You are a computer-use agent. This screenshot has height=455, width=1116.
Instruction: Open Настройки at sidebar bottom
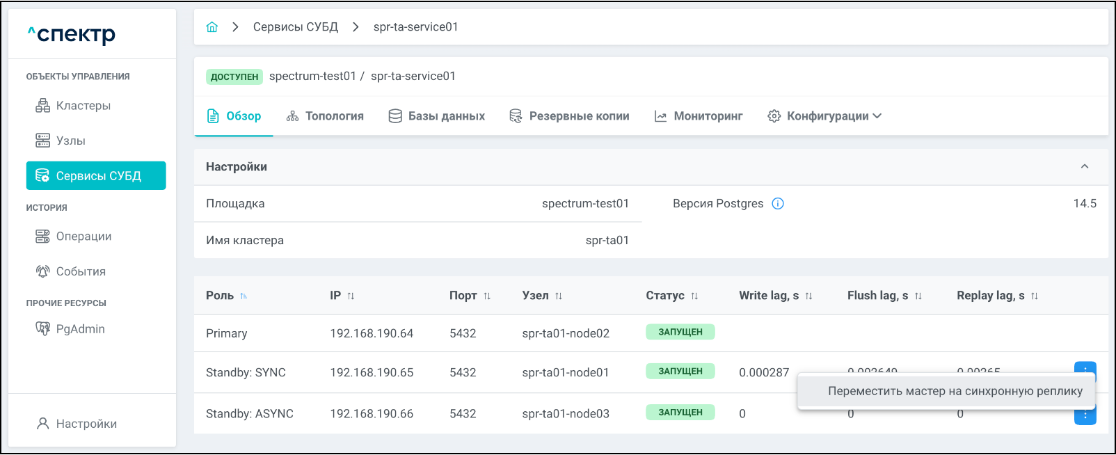pos(86,424)
